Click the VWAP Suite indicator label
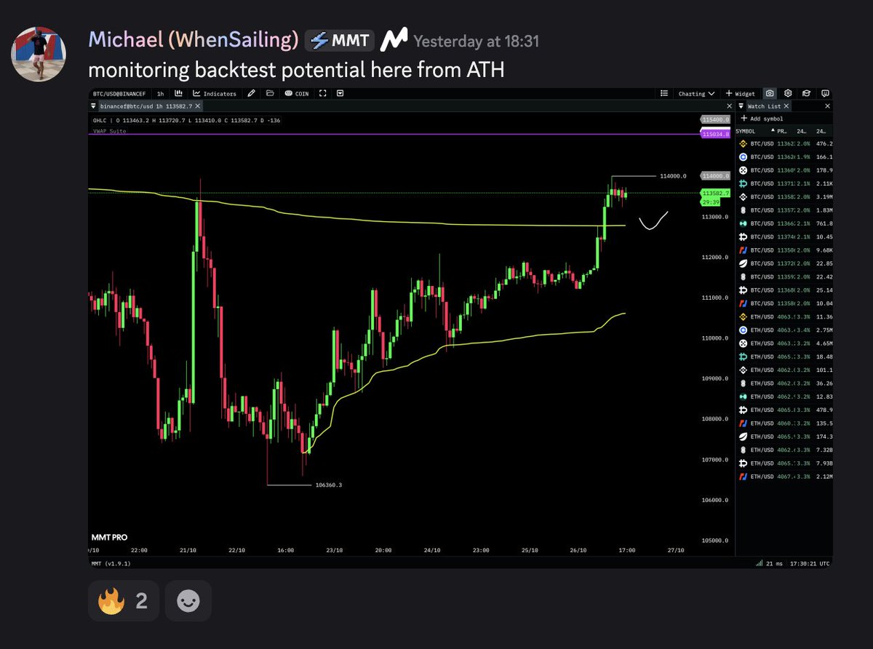 pos(110,131)
